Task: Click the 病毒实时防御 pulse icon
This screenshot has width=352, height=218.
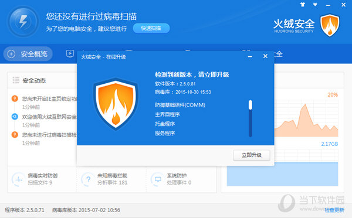Action: [19, 179]
